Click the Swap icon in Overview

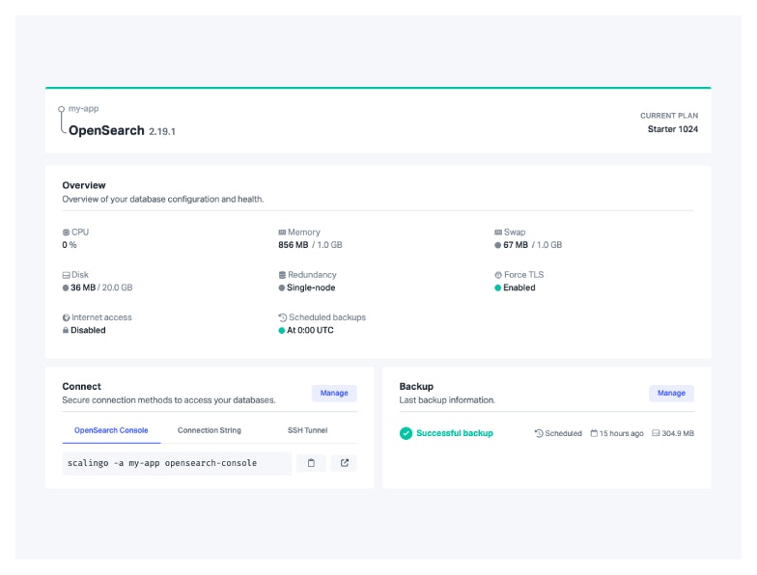498,233
